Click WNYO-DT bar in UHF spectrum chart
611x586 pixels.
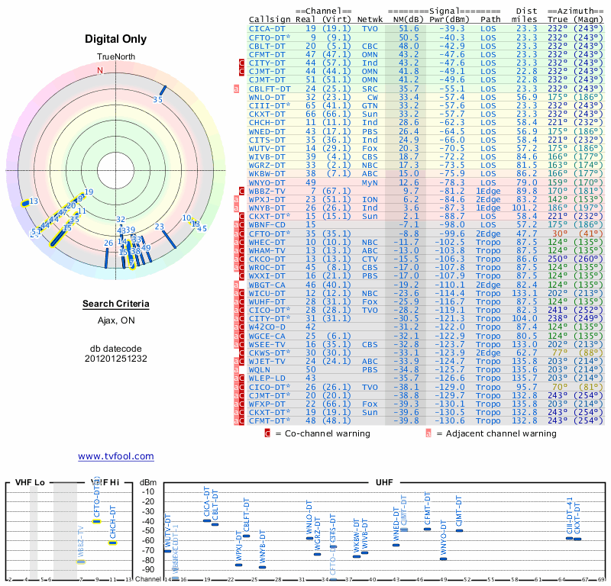click(x=444, y=559)
